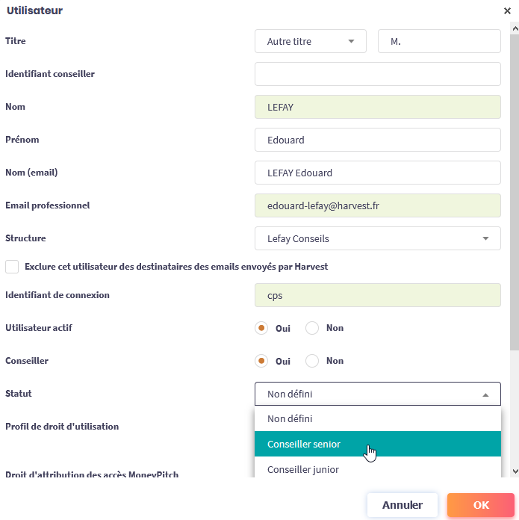Click the title text field showing M.

pyautogui.click(x=439, y=42)
